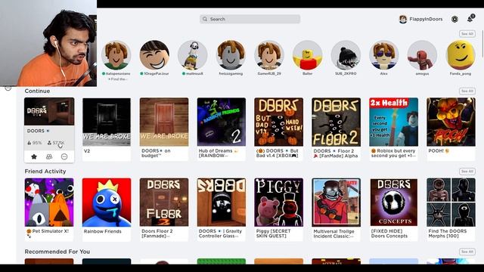Open friend italopeuviano's avatar
484x272 pixels.
(x=116, y=55)
